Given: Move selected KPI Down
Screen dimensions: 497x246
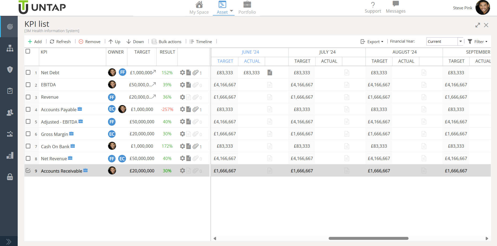Looking at the screenshot, I should pyautogui.click(x=135, y=42).
